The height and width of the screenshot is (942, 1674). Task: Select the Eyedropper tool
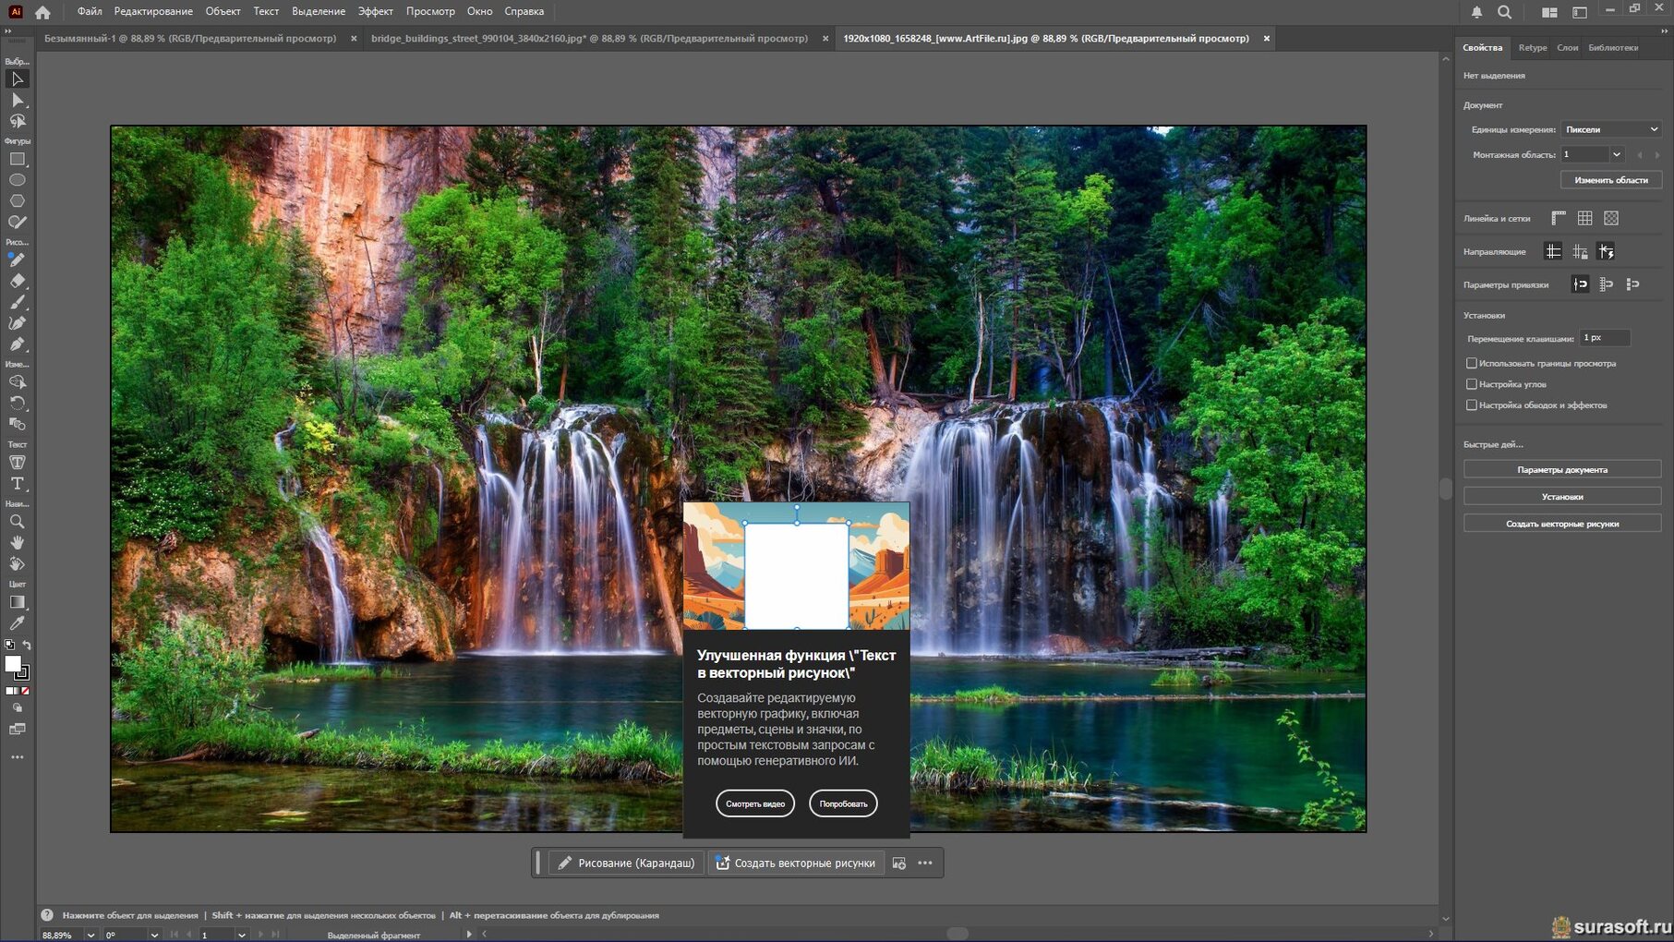coord(17,623)
